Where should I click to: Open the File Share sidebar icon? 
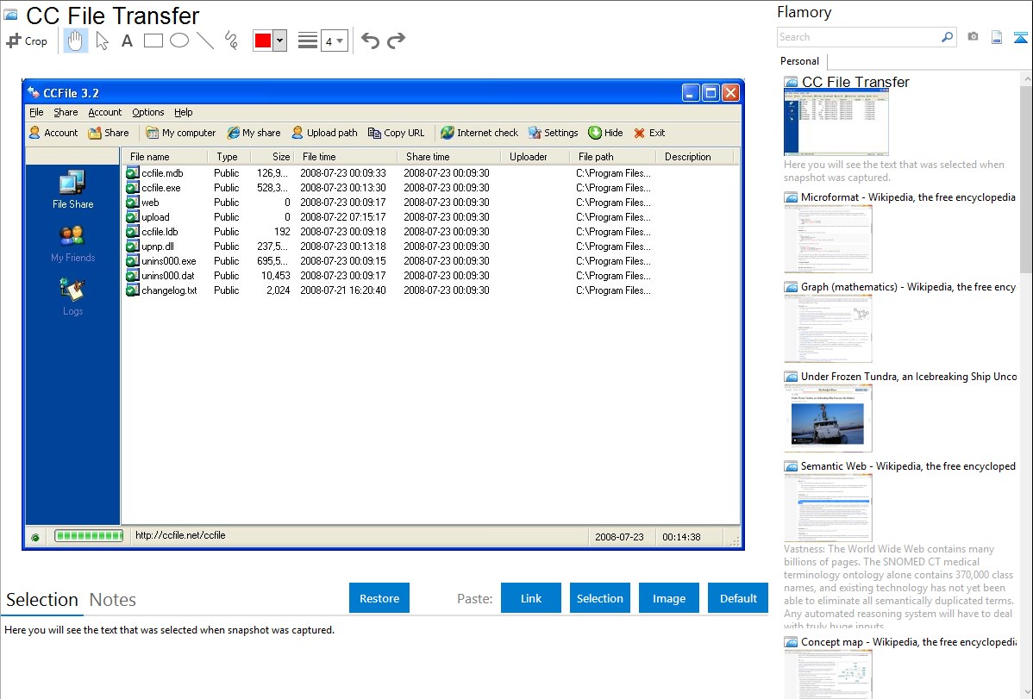pos(72,190)
